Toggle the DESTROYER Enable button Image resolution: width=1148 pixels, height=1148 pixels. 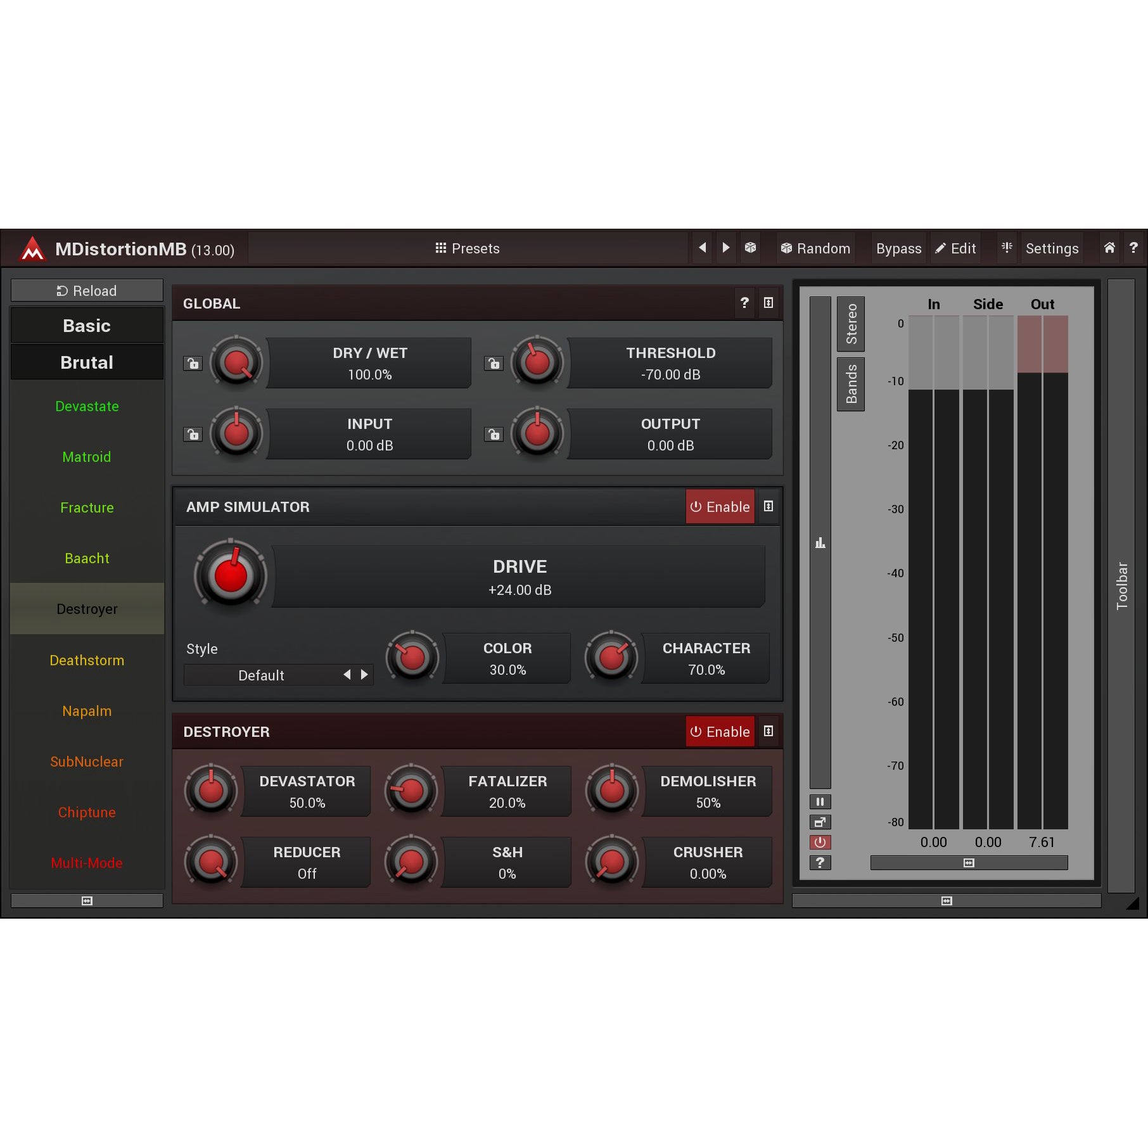point(720,732)
